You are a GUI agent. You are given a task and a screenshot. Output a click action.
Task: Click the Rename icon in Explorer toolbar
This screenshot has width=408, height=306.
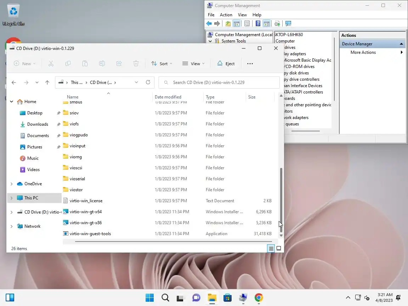click(x=102, y=63)
